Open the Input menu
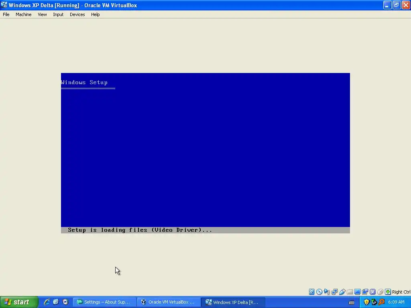Image resolution: width=411 pixels, height=308 pixels. (x=58, y=14)
